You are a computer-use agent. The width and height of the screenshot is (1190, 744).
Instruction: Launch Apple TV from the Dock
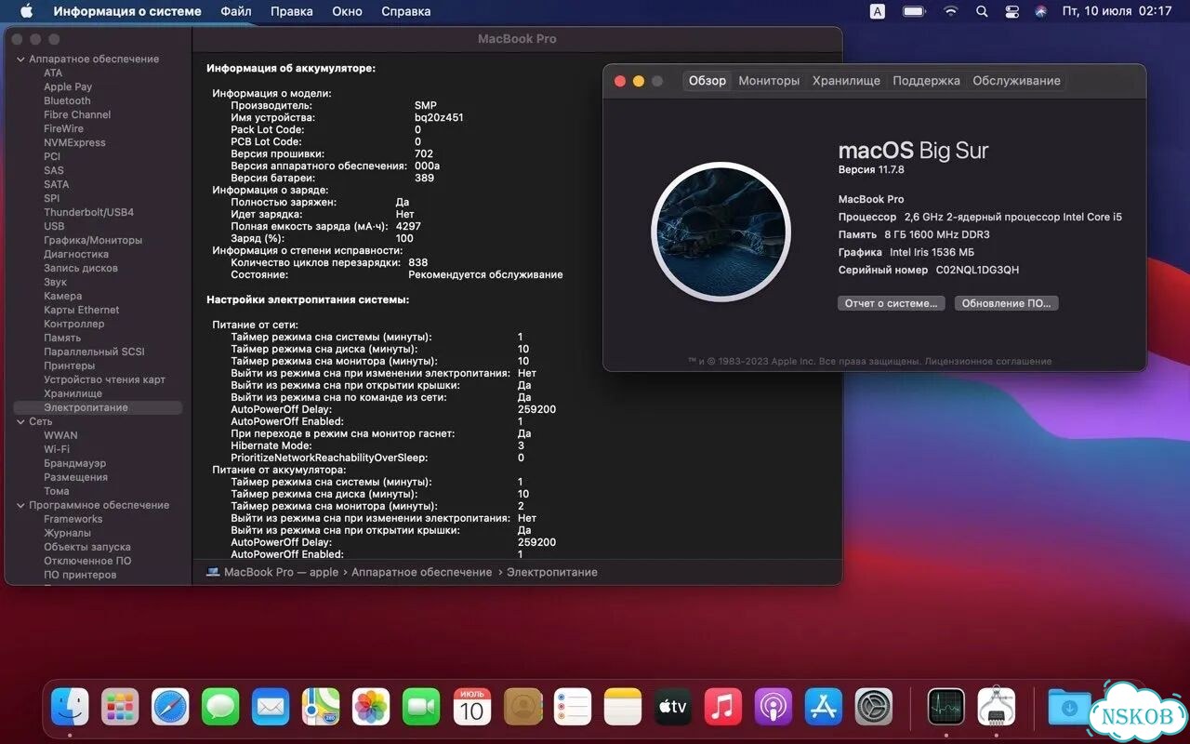(673, 707)
